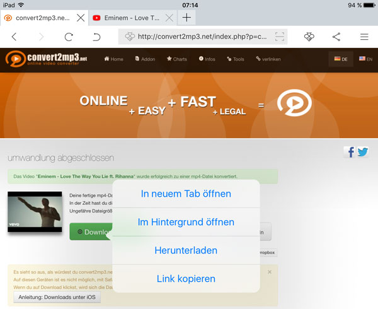Reload the page with the refresh icon
Image resolution: width=378 pixels, height=309 pixels.
point(69,37)
